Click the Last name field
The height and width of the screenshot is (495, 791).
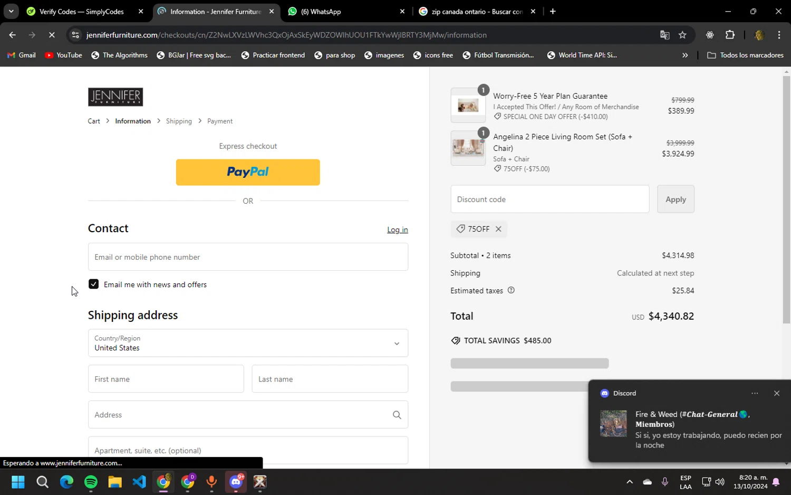click(330, 379)
